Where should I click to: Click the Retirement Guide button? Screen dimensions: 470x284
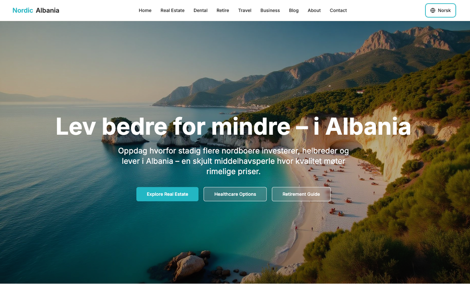pos(301,194)
